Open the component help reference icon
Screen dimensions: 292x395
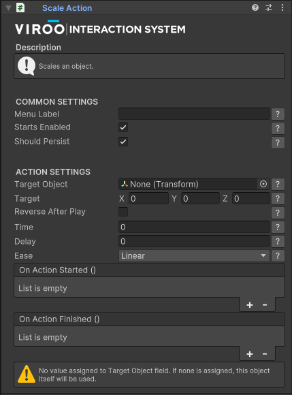coord(255,7)
